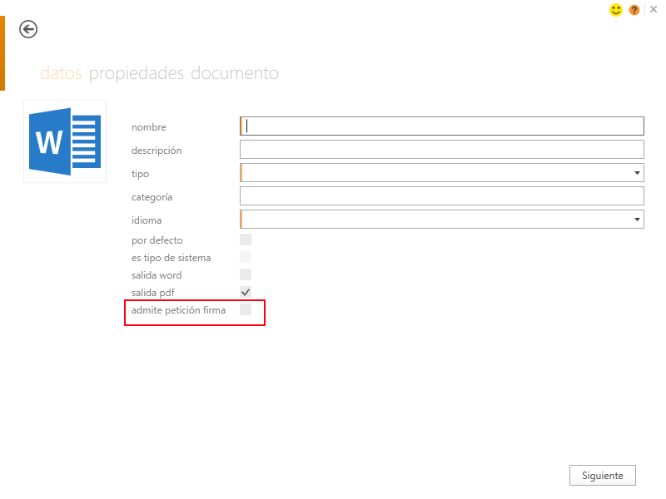Expand the 'tipo' dropdown arrow
Image resolution: width=666 pixels, height=499 pixels.
[637, 173]
